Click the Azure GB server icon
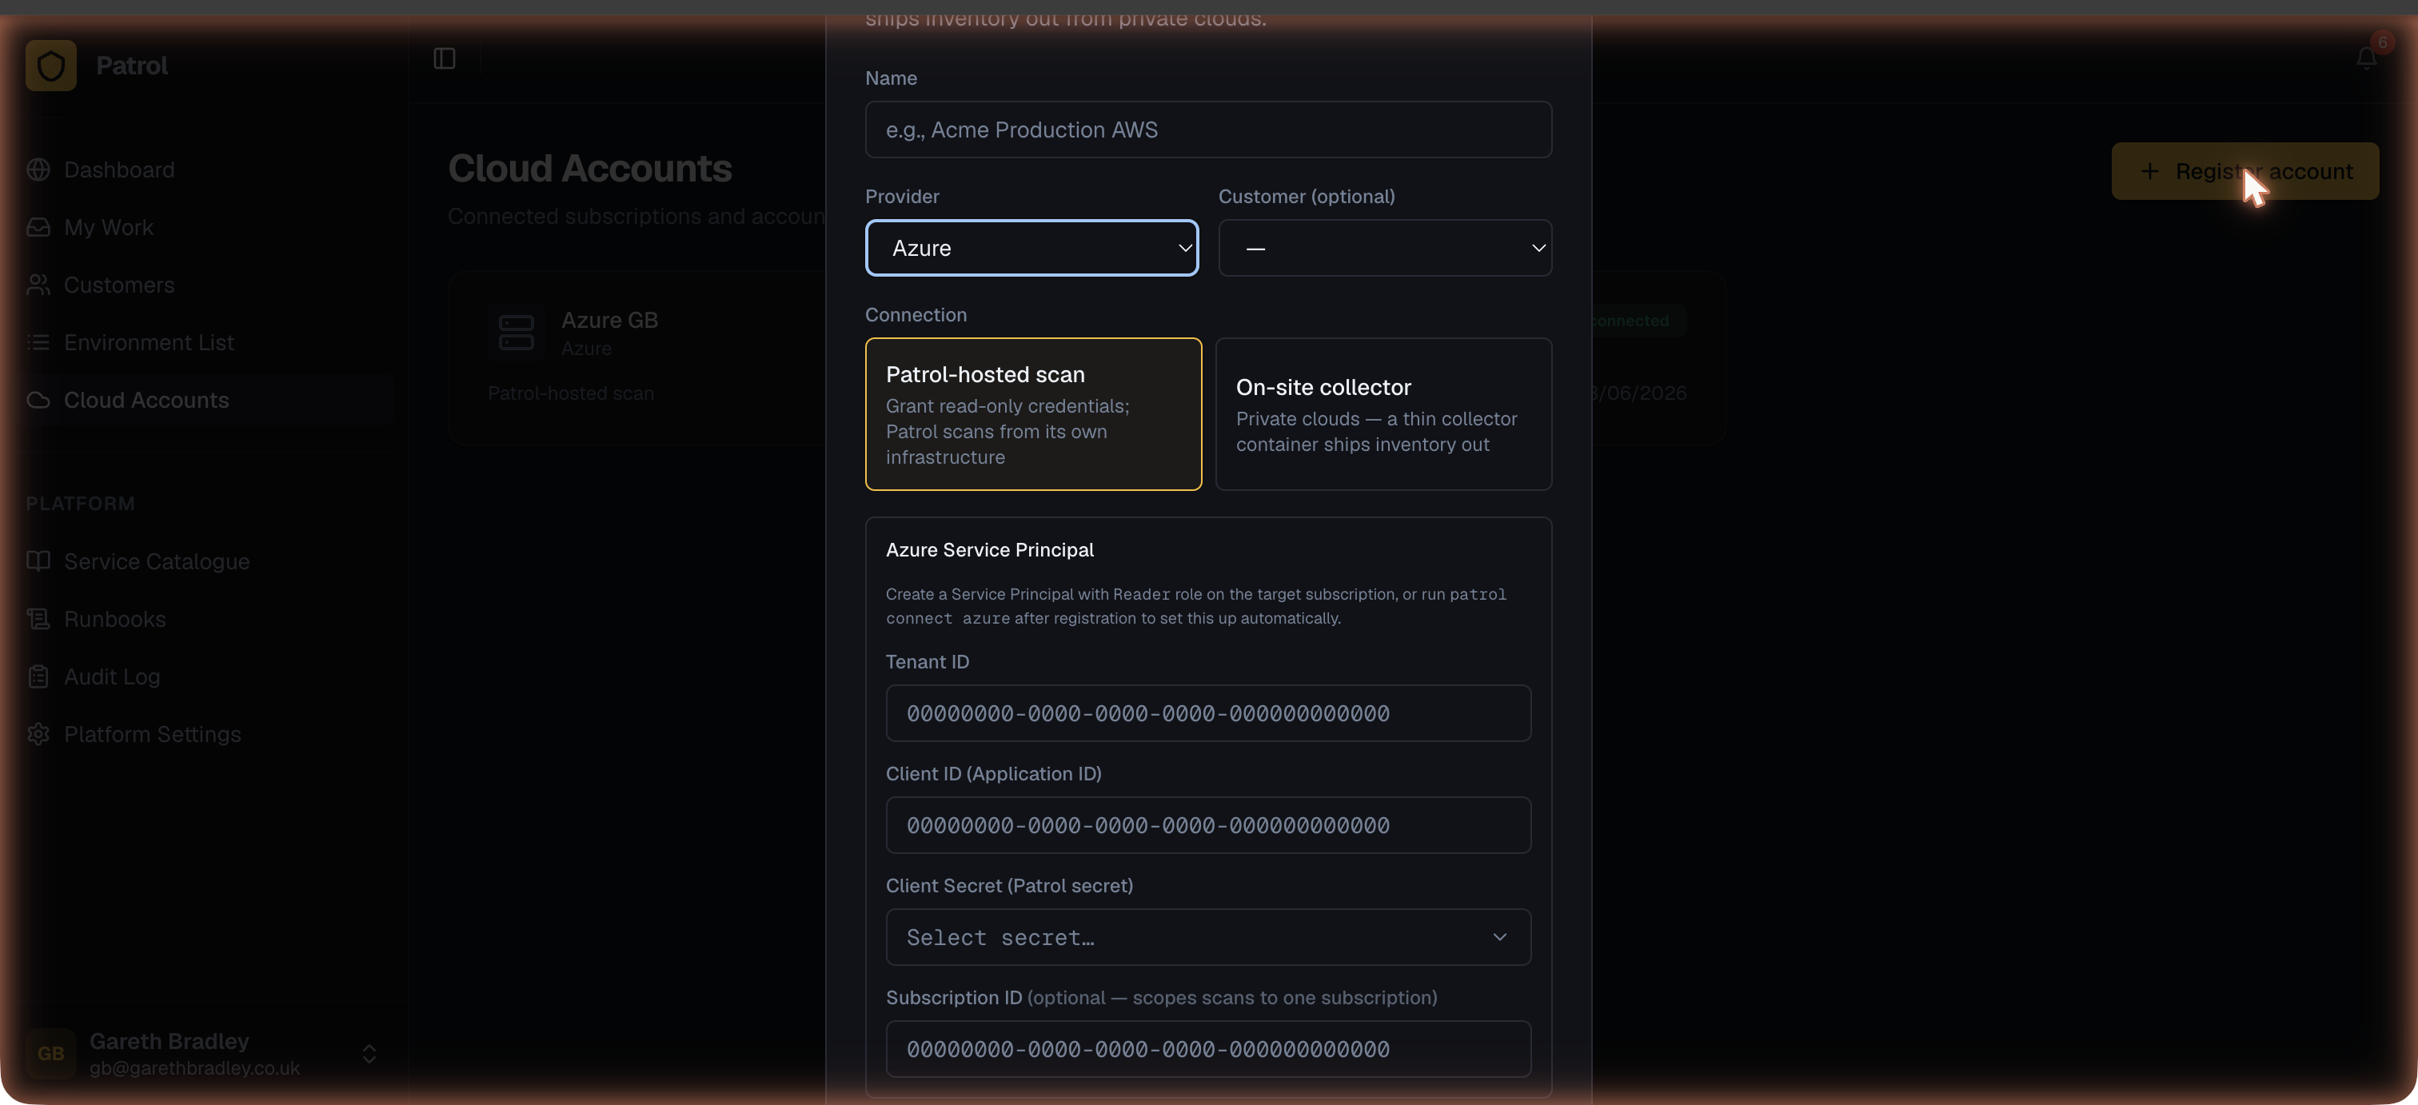This screenshot has width=2418, height=1105. pos(515,333)
